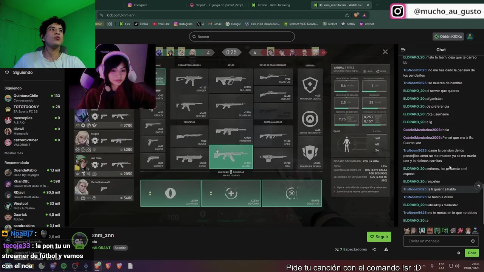Open xnm_znn streamer profile avatar
Screen dimensions: 484x272
pos(80,240)
